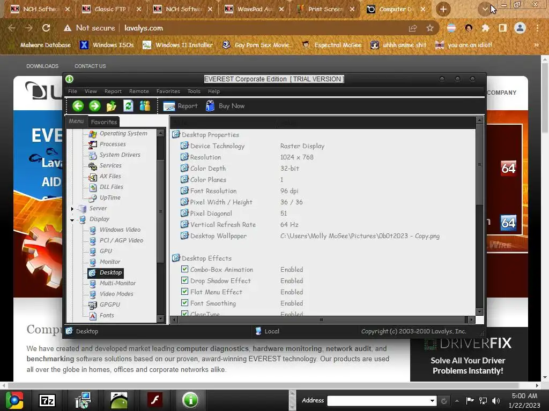Click the Desktop Properties section icon
Viewport: 549px width, 411px height.
pos(176,134)
